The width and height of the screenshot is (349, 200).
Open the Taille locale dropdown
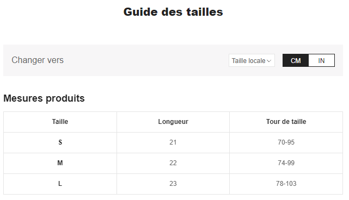tap(252, 60)
